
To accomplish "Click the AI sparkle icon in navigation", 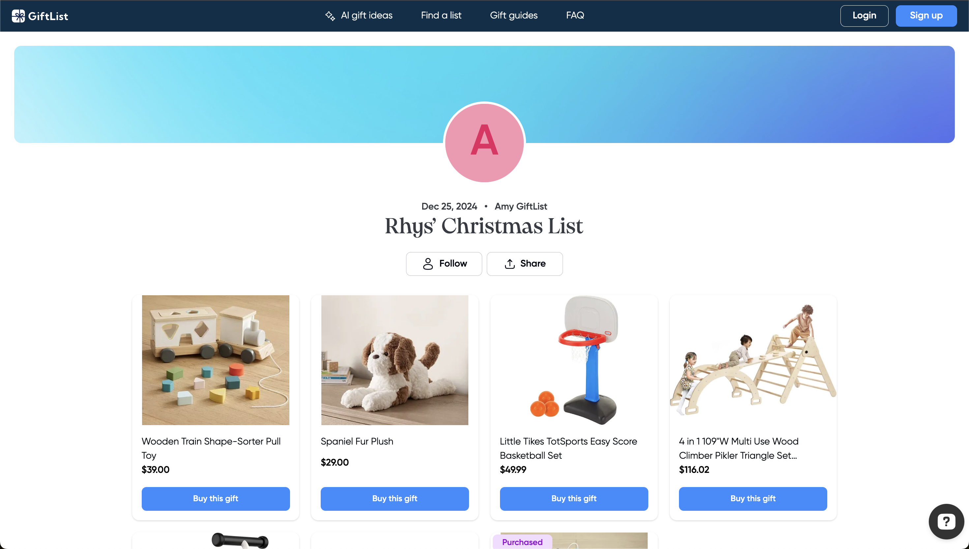I will (x=330, y=16).
